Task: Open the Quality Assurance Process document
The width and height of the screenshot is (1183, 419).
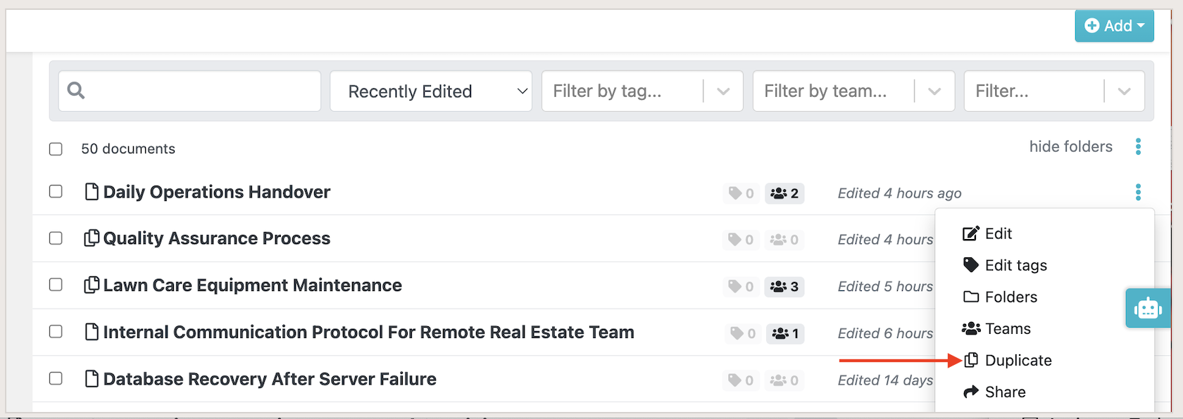Action: pos(217,238)
